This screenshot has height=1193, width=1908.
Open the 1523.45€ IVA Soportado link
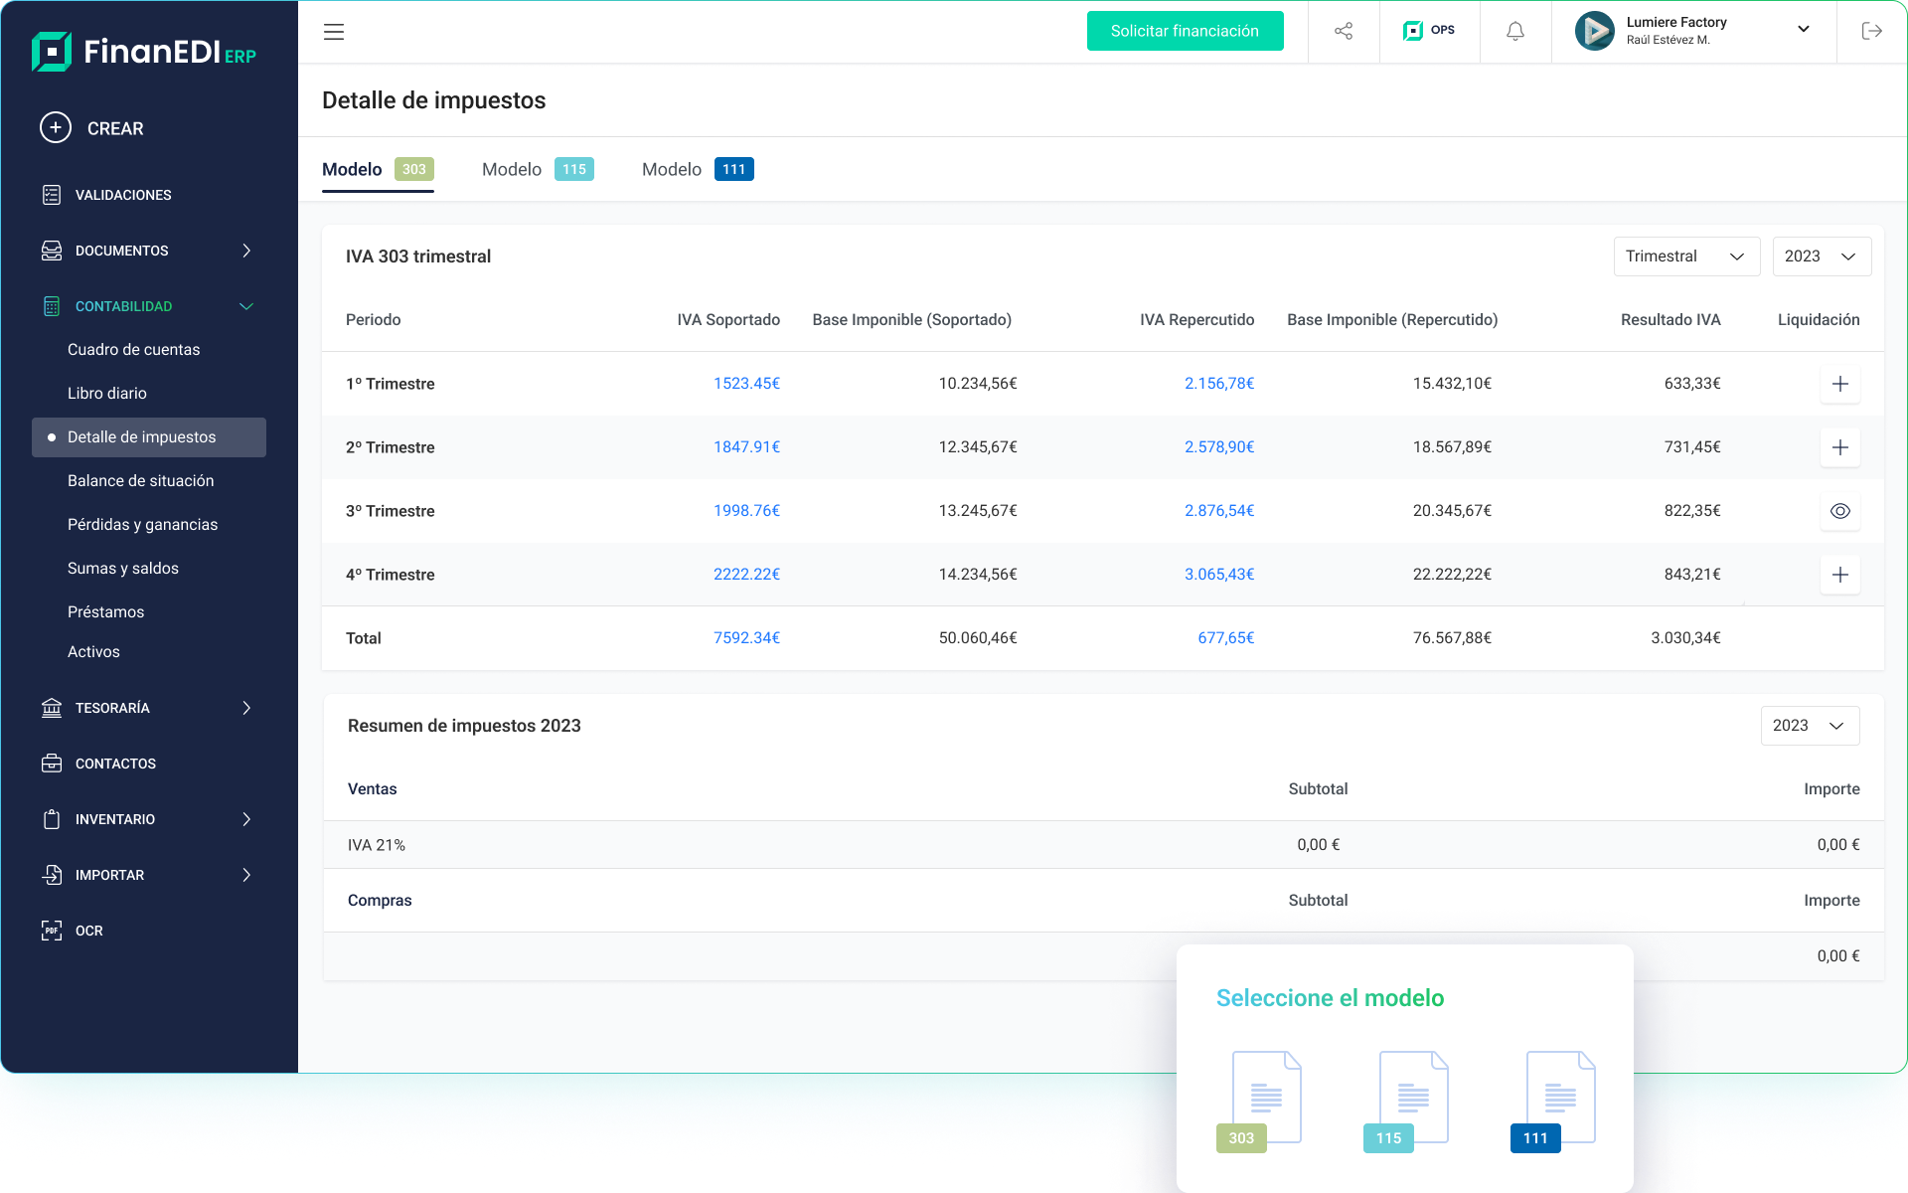[x=746, y=383]
